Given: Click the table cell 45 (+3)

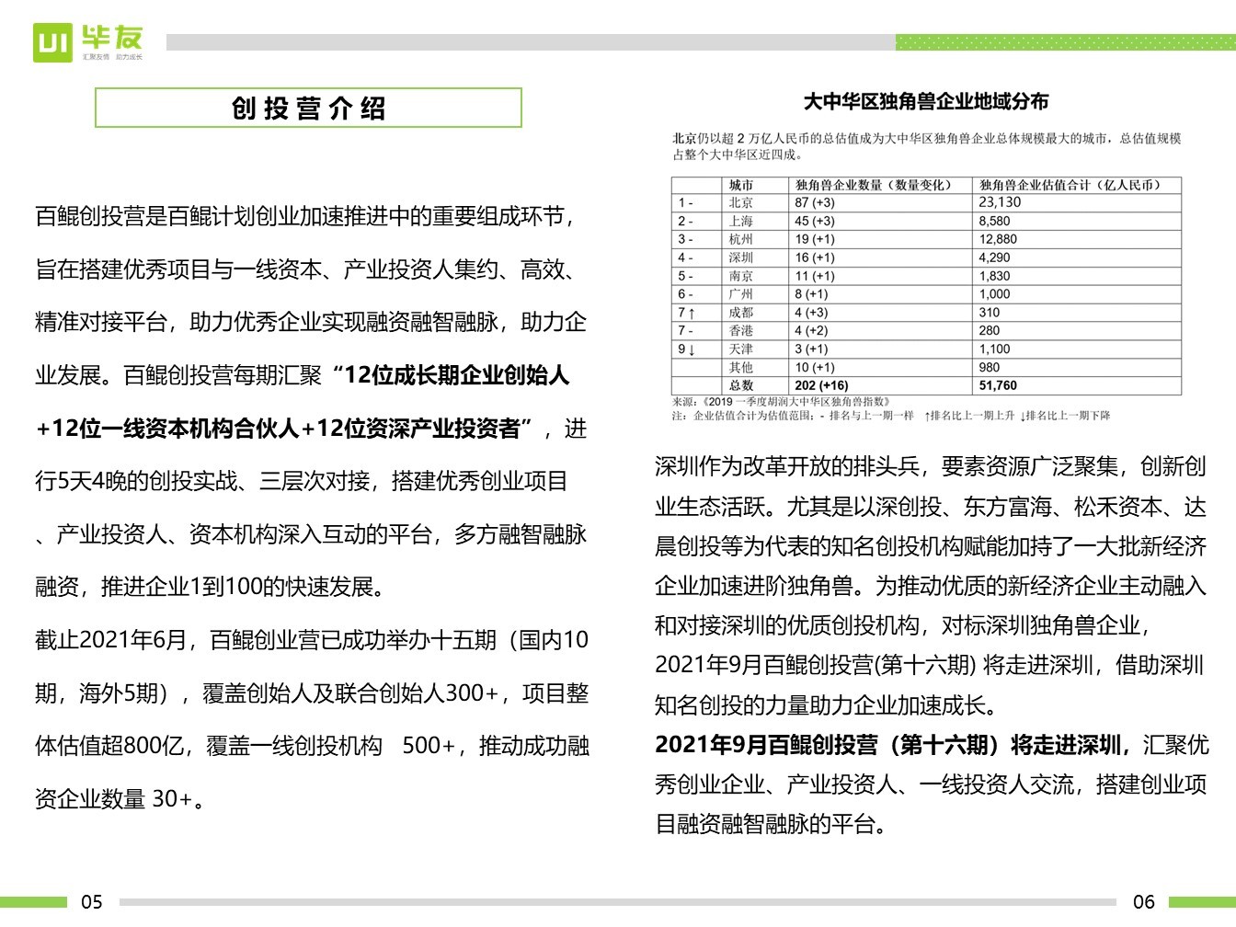Looking at the screenshot, I should pyautogui.click(x=815, y=221).
